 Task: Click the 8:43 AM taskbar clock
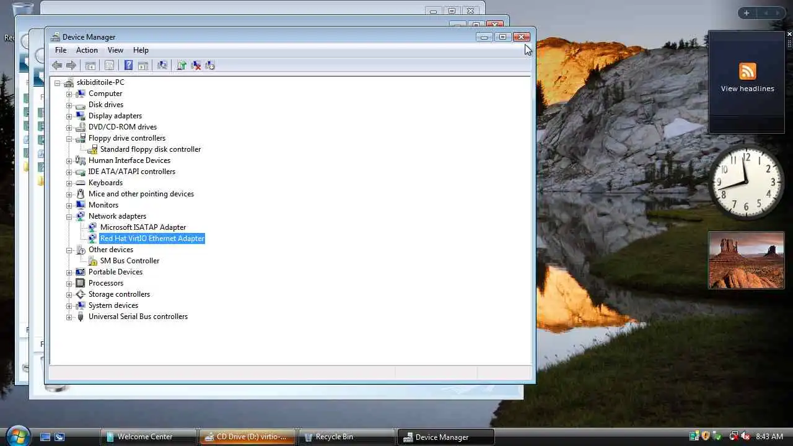(x=769, y=437)
